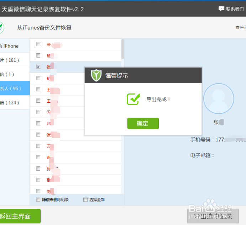Click 从iTunes备份文件恢复 heading
Screen dimensions: 246x225
pyautogui.click(x=45, y=28)
